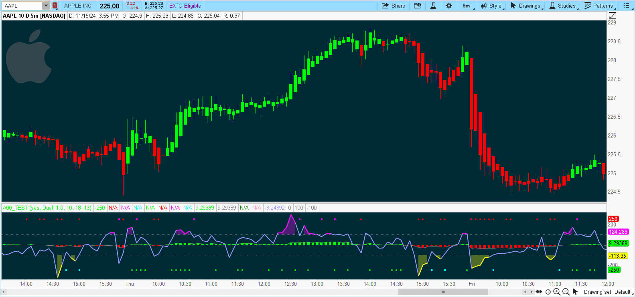Click the red link number 1 icon
Viewport: 635px width, 297px height.
55,6
